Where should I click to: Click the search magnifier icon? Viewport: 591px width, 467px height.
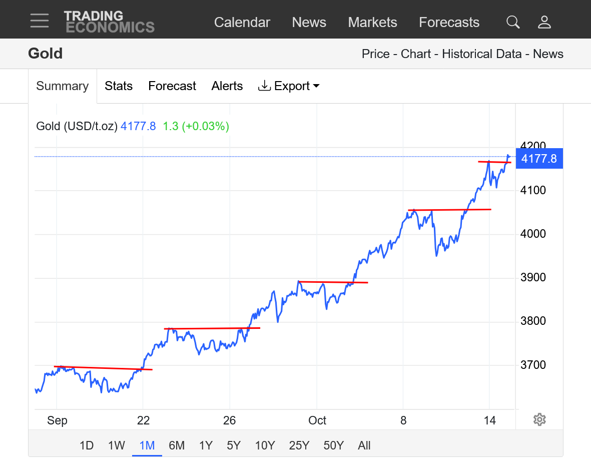tap(513, 22)
